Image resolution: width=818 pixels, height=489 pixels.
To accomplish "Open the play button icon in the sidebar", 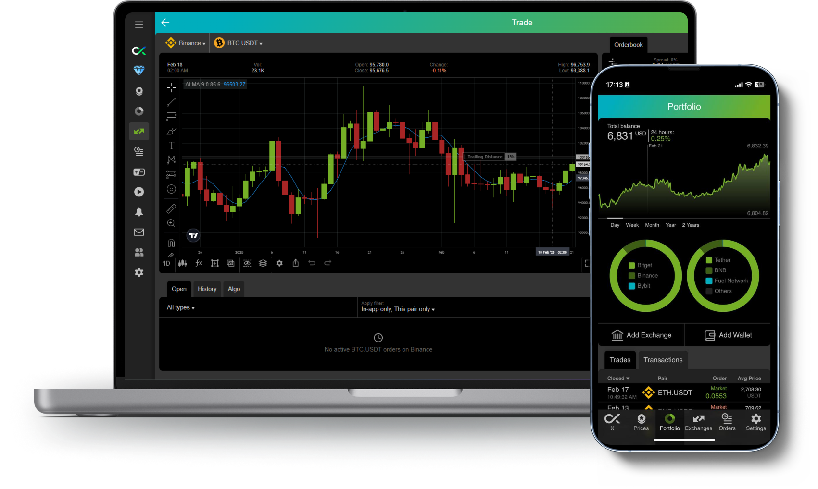I will (x=139, y=192).
